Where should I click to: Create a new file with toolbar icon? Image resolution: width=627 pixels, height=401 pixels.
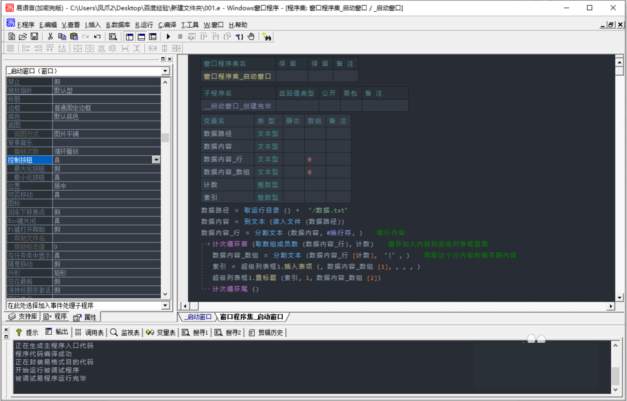pyautogui.click(x=11, y=37)
